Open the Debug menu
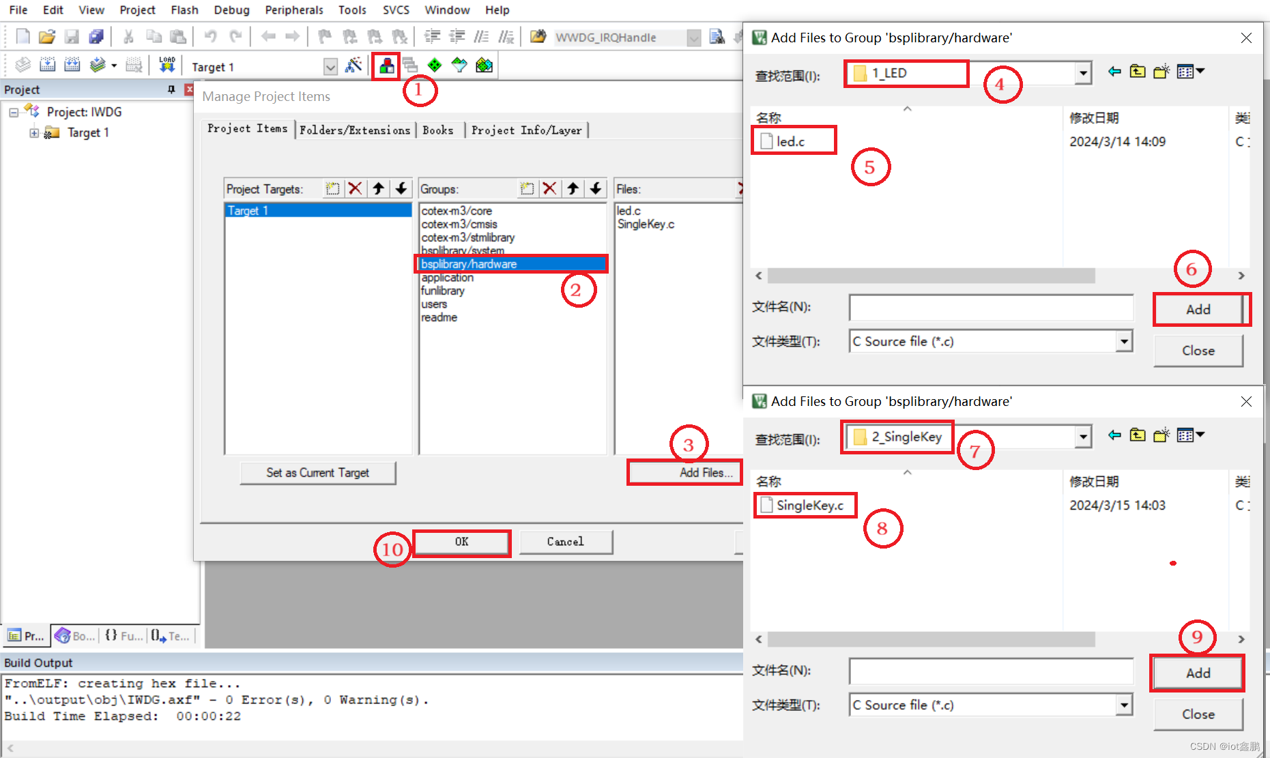This screenshot has height=758, width=1270. tap(231, 10)
